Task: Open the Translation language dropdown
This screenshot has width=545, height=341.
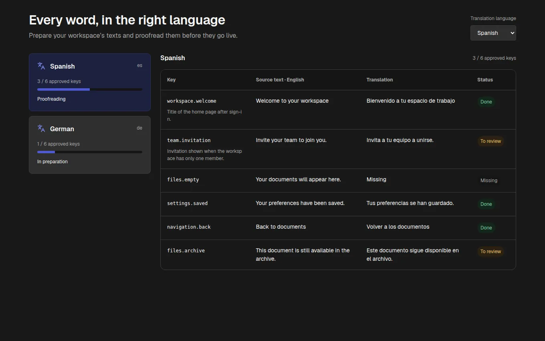Action: tap(493, 33)
